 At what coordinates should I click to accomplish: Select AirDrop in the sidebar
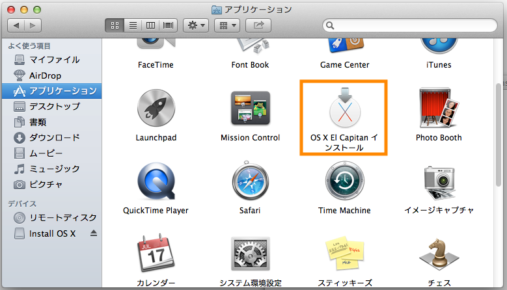46,75
